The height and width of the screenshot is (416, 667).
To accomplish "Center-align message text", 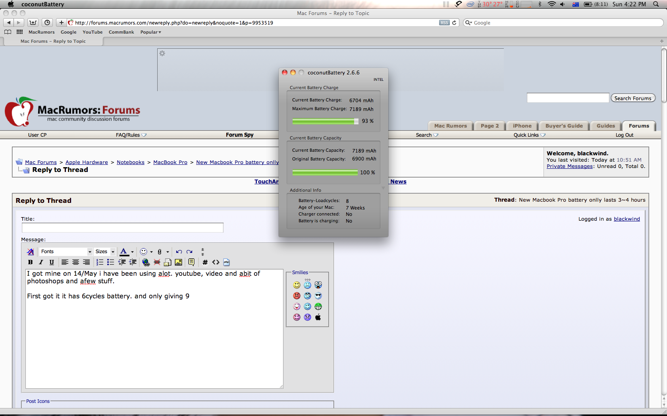I will click(75, 262).
